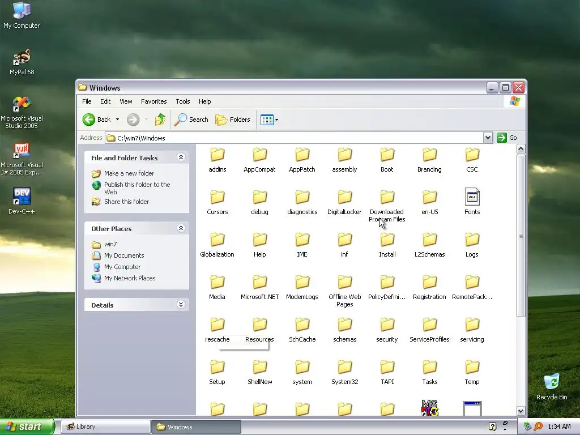580x435 pixels.
Task: Click the Windows taskbar button
Action: (196, 427)
